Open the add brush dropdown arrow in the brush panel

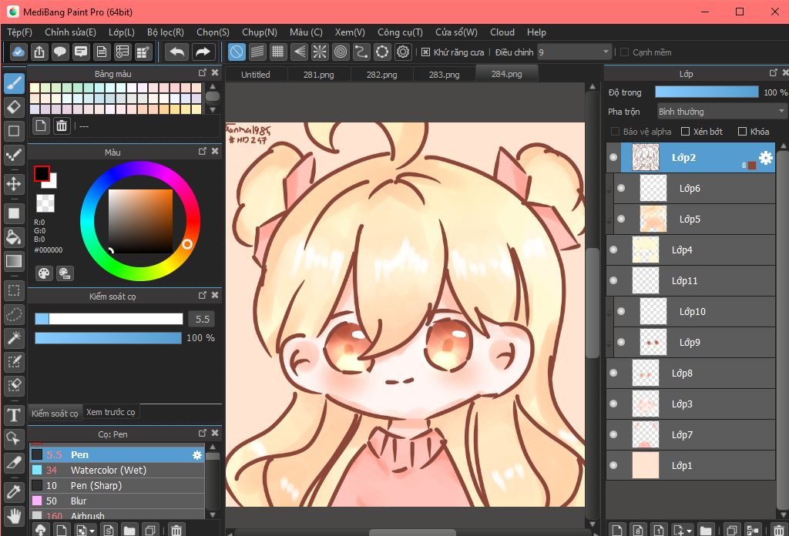tap(92, 531)
